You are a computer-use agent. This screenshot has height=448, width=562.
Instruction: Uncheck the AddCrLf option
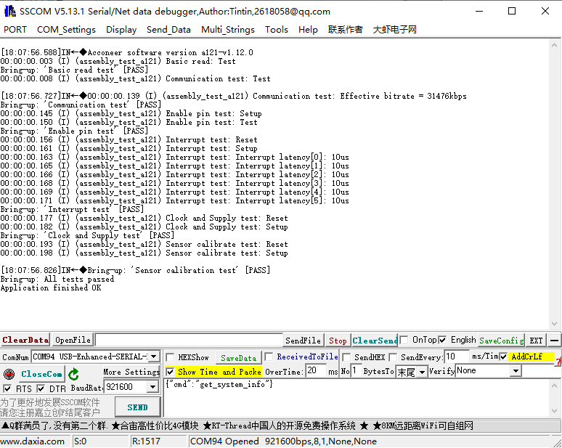click(x=503, y=357)
